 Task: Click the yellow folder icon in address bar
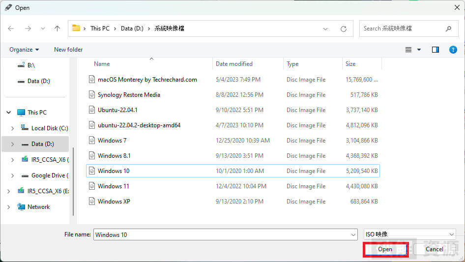click(76, 28)
